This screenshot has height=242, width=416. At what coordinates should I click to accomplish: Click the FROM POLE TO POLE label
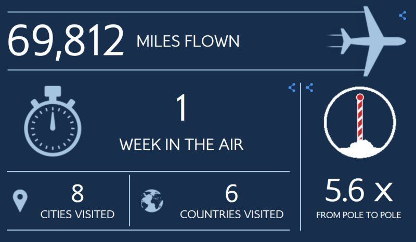tap(359, 215)
